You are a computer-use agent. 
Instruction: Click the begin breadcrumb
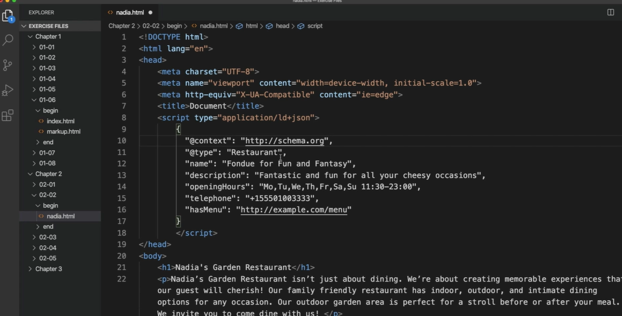click(x=174, y=26)
